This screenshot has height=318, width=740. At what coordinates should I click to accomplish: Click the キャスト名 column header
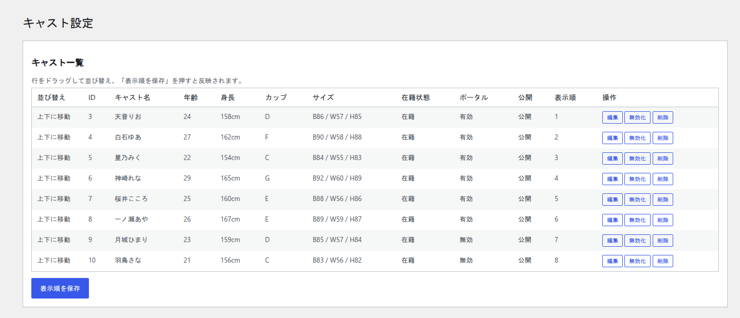point(132,97)
